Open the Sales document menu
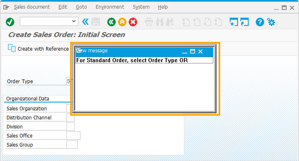Screen dimensions: 299x161 coord(32,7)
